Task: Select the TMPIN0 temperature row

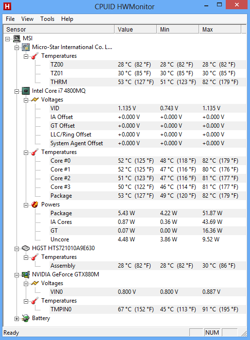Action: pyautogui.click(x=148, y=309)
